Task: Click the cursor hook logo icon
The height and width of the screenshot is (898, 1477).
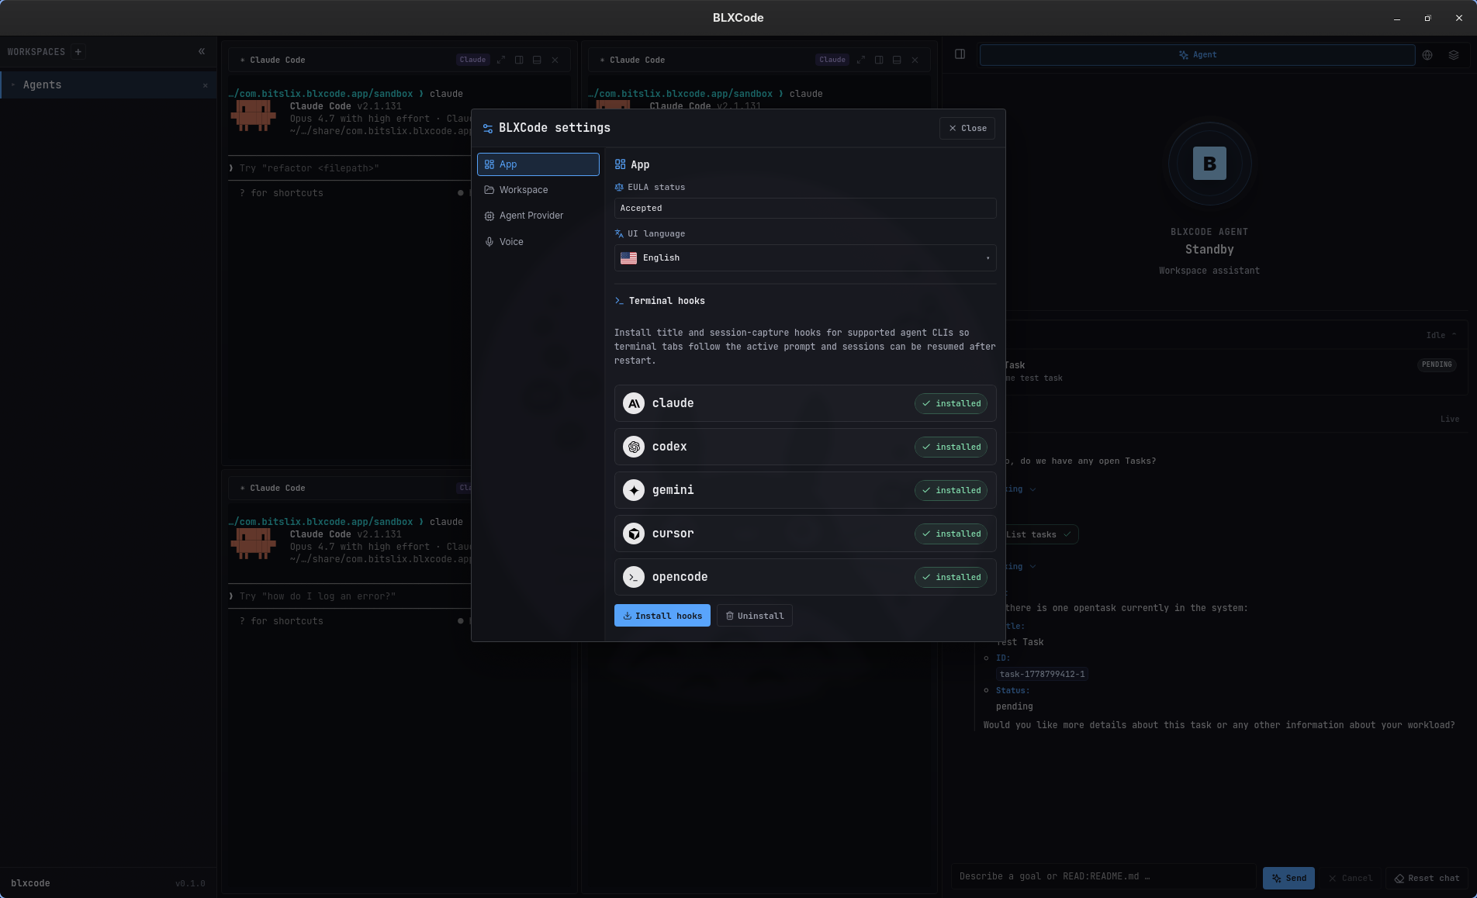Action: pyautogui.click(x=634, y=534)
